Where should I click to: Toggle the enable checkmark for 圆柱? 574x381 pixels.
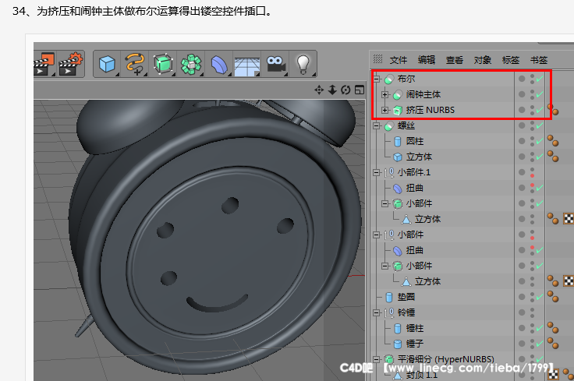[x=540, y=141]
